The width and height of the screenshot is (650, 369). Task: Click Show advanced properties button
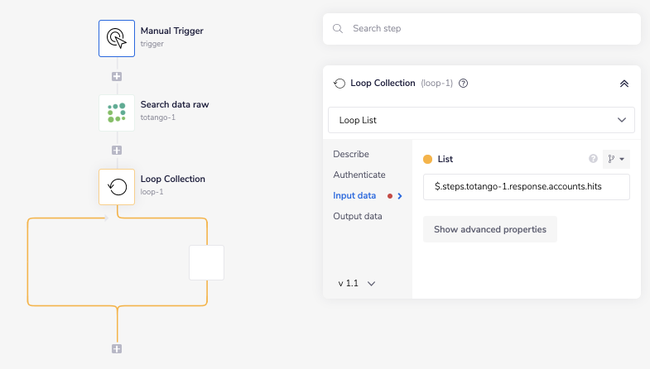point(489,229)
